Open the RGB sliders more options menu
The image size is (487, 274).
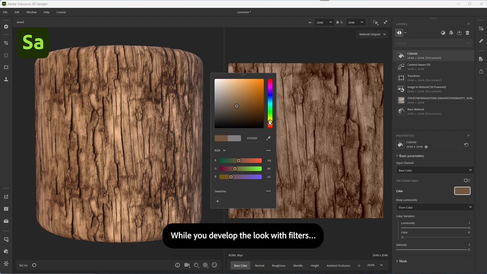(268, 151)
